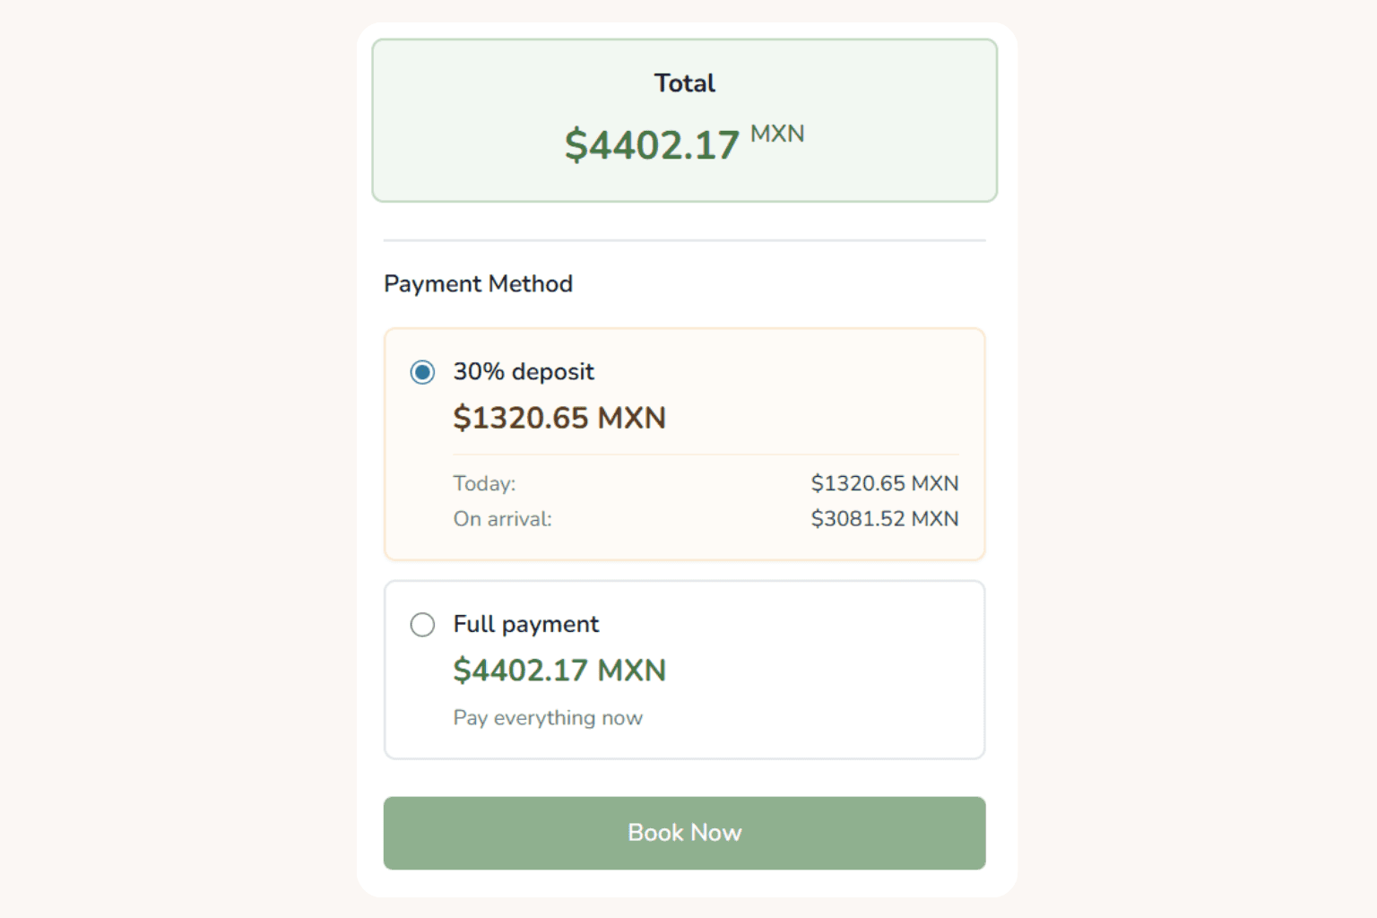Image resolution: width=1377 pixels, height=918 pixels.
Task: Click the 'Payment Method' section heading
Action: (478, 284)
